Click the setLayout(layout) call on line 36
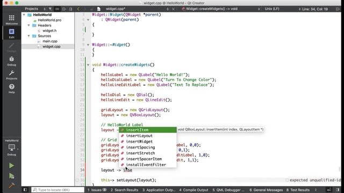This screenshot has width=344, height=193. click(x=136, y=180)
